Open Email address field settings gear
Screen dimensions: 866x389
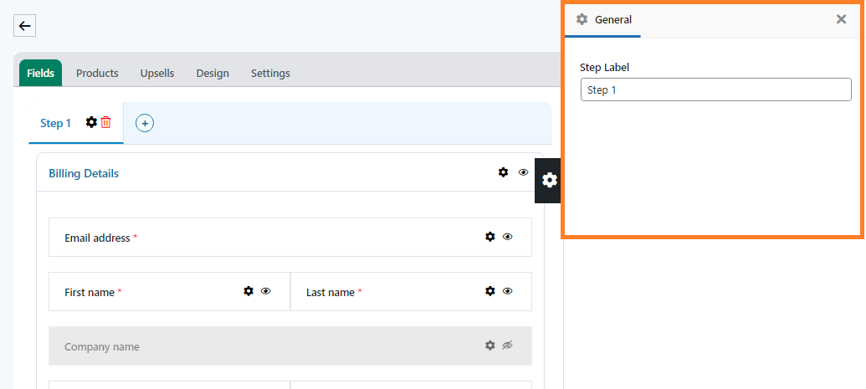point(489,237)
